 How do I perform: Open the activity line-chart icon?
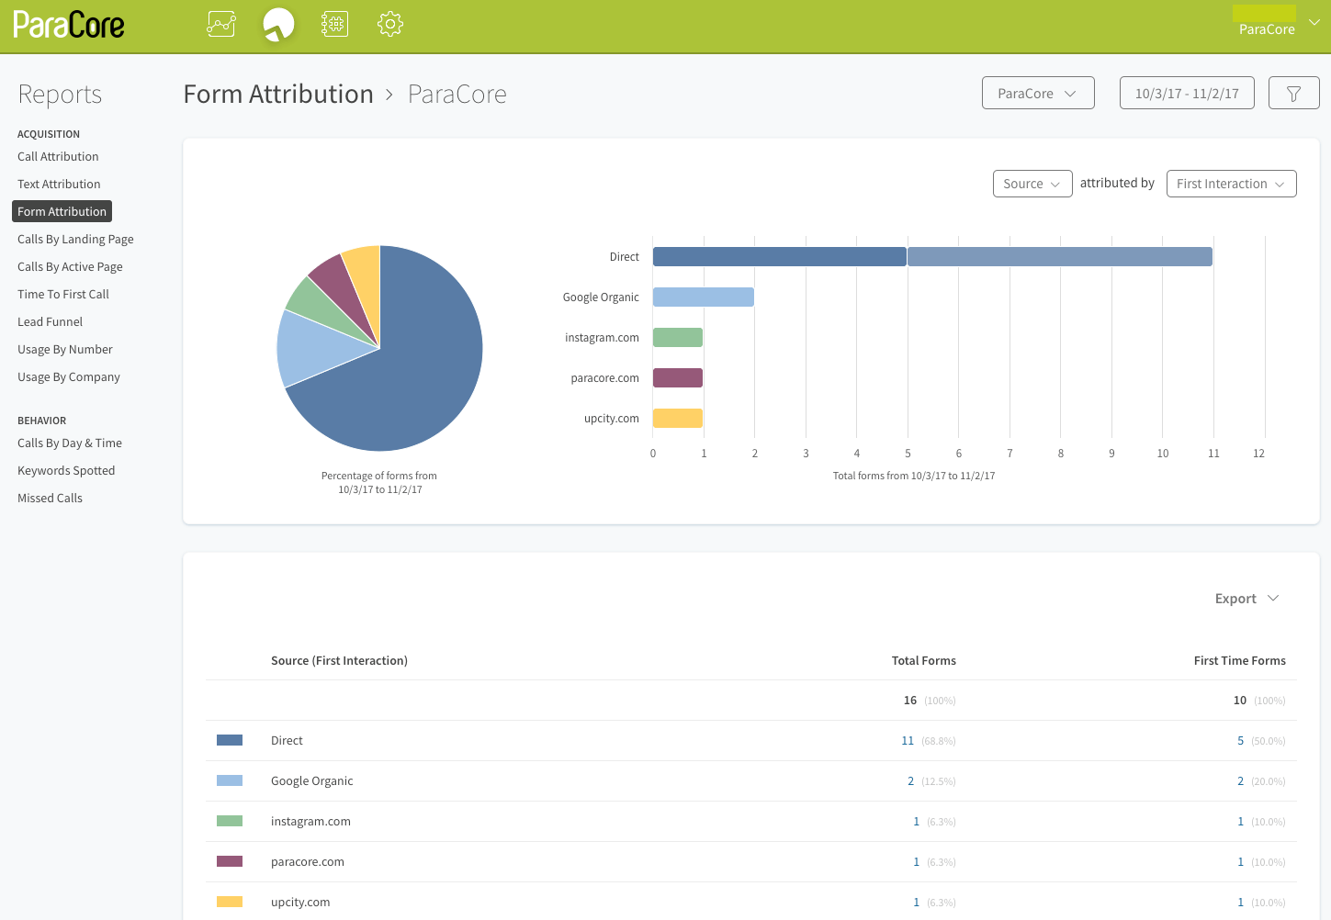pyautogui.click(x=221, y=24)
